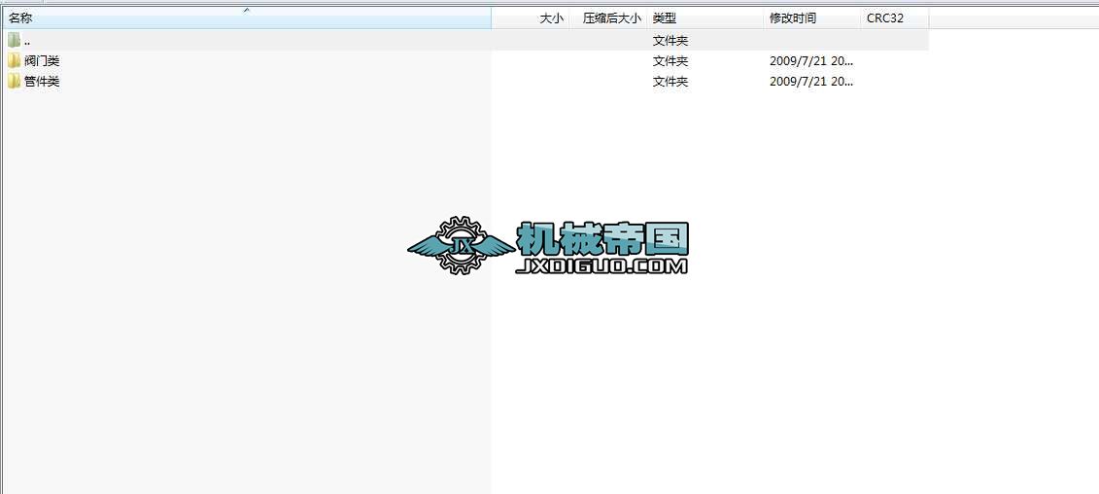Select the '..' parent directory row name
Image resolution: width=1099 pixels, height=494 pixels.
[x=26, y=41]
